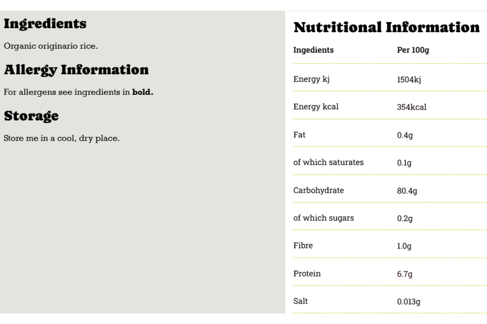Click the 'Ingedients' table column header

pos(314,50)
